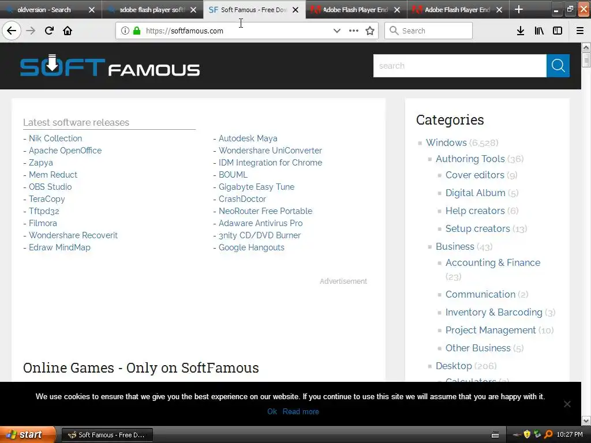Click the magnifier tray icon
The image size is (591, 443).
click(548, 434)
